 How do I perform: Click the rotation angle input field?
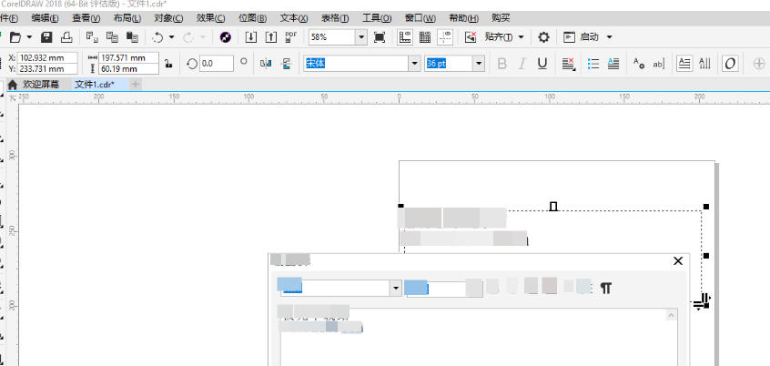pyautogui.click(x=217, y=63)
